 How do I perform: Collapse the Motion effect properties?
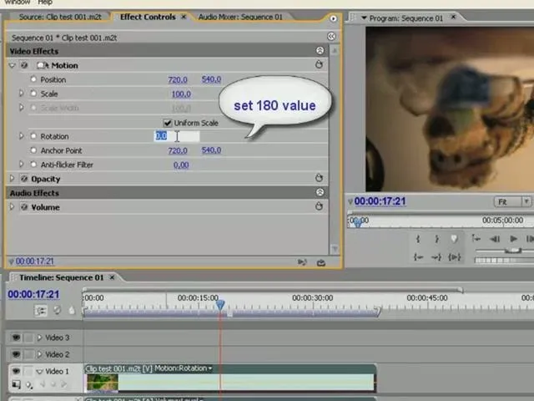13,65
